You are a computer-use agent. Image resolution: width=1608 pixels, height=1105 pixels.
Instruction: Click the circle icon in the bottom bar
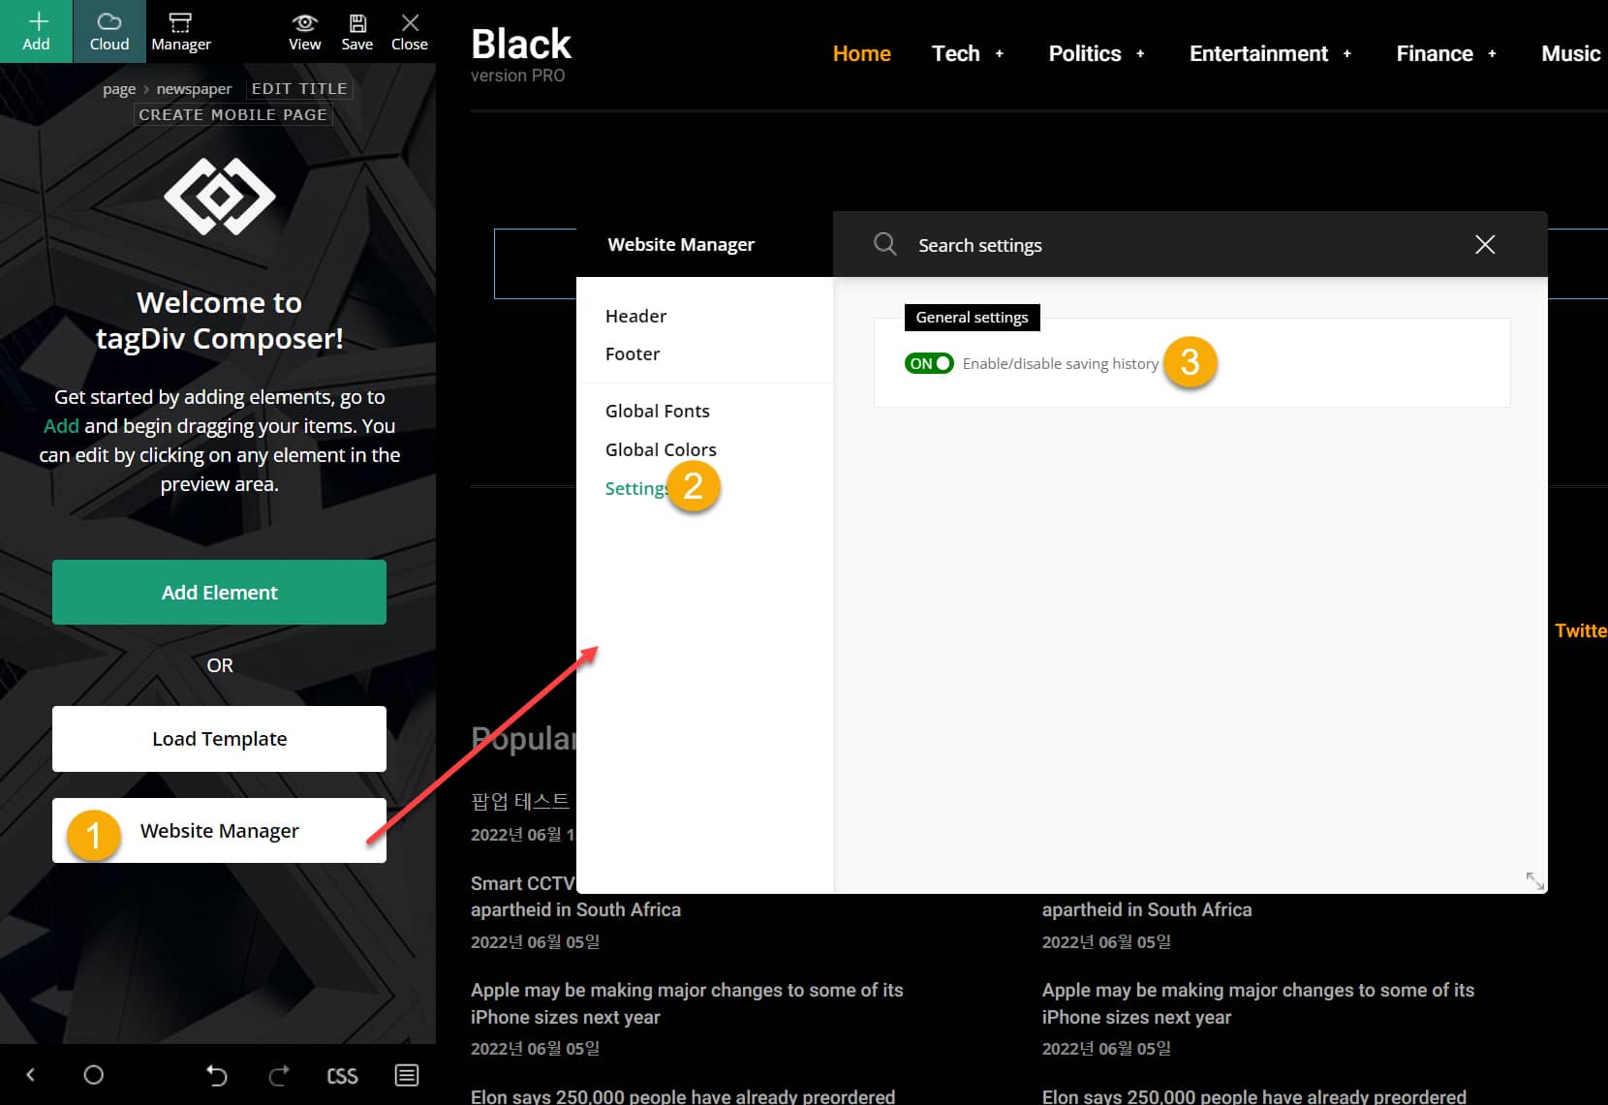coord(94,1075)
